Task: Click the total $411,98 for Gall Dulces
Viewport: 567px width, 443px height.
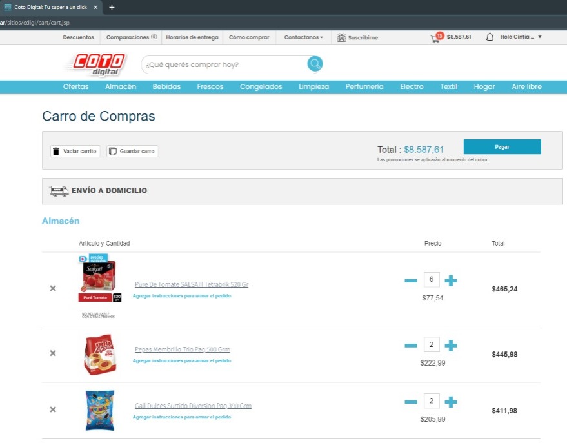Action: 504,411
